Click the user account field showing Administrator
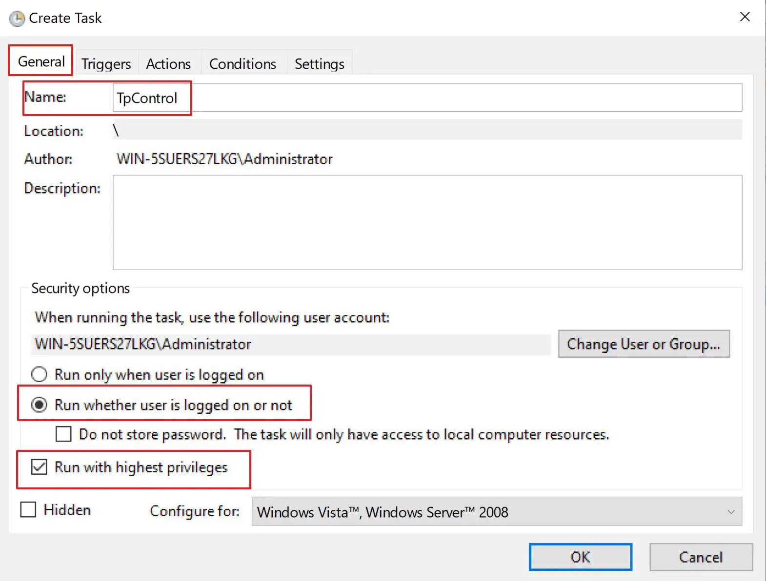Image resolution: width=766 pixels, height=581 pixels. (291, 345)
